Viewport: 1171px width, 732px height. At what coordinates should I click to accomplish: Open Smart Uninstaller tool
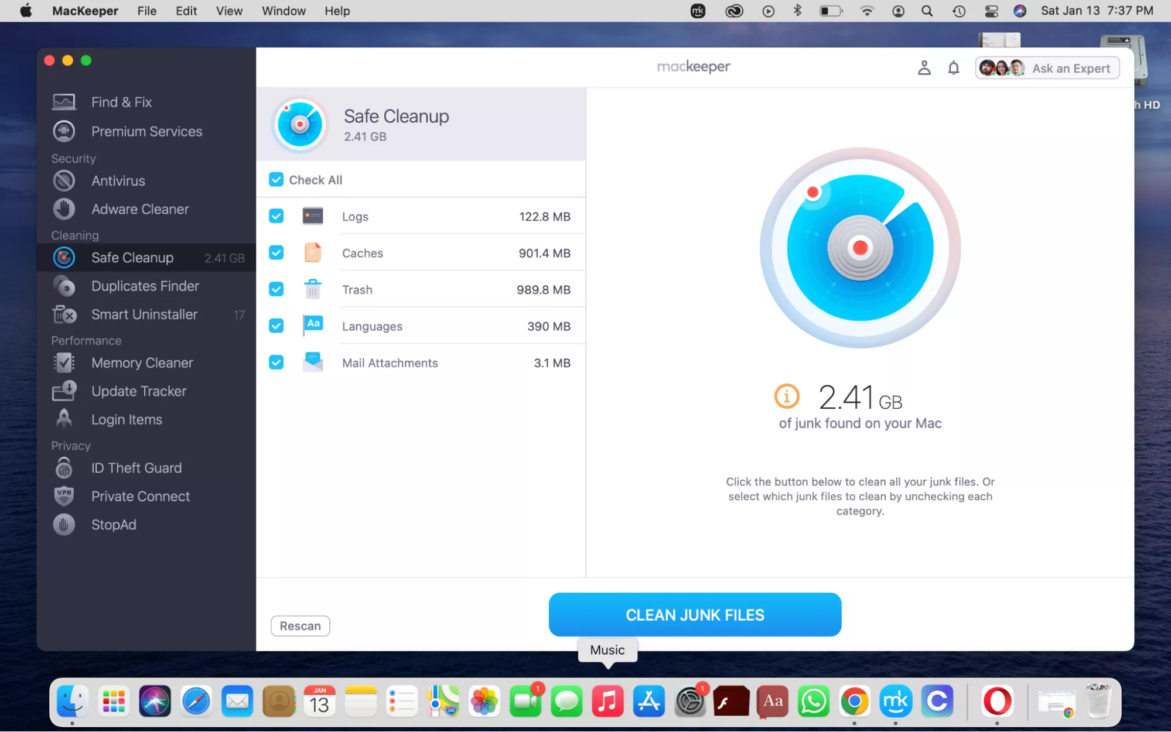pyautogui.click(x=144, y=314)
